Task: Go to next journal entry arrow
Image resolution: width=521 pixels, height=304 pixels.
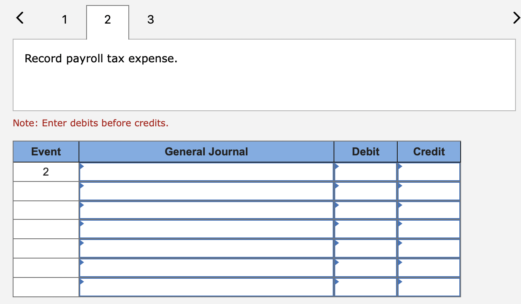Action: click(516, 18)
